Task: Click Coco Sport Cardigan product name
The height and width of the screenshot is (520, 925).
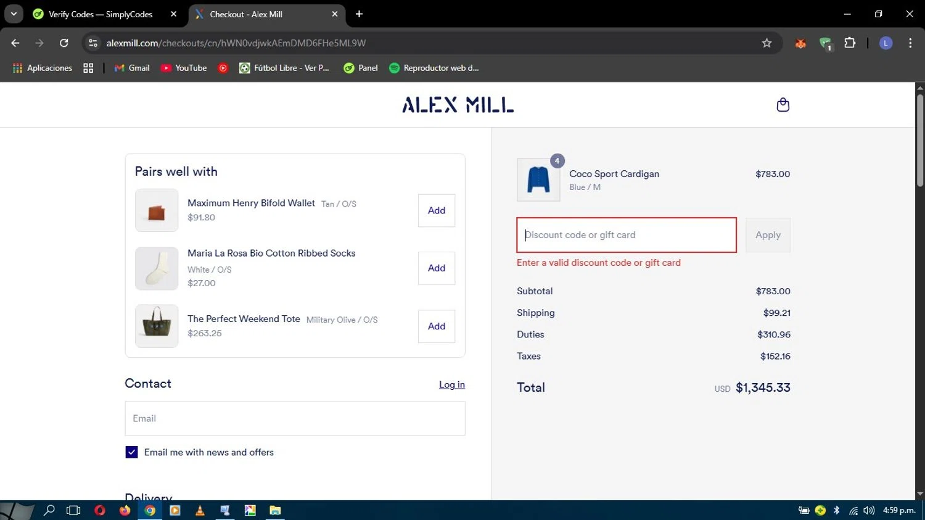Action: 614,174
